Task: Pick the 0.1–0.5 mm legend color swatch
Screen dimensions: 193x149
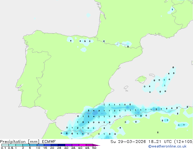Action: point(5,145)
